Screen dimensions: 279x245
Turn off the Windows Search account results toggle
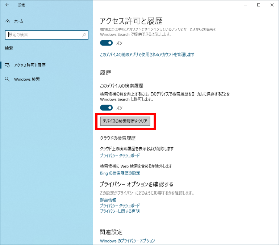(x=107, y=43)
